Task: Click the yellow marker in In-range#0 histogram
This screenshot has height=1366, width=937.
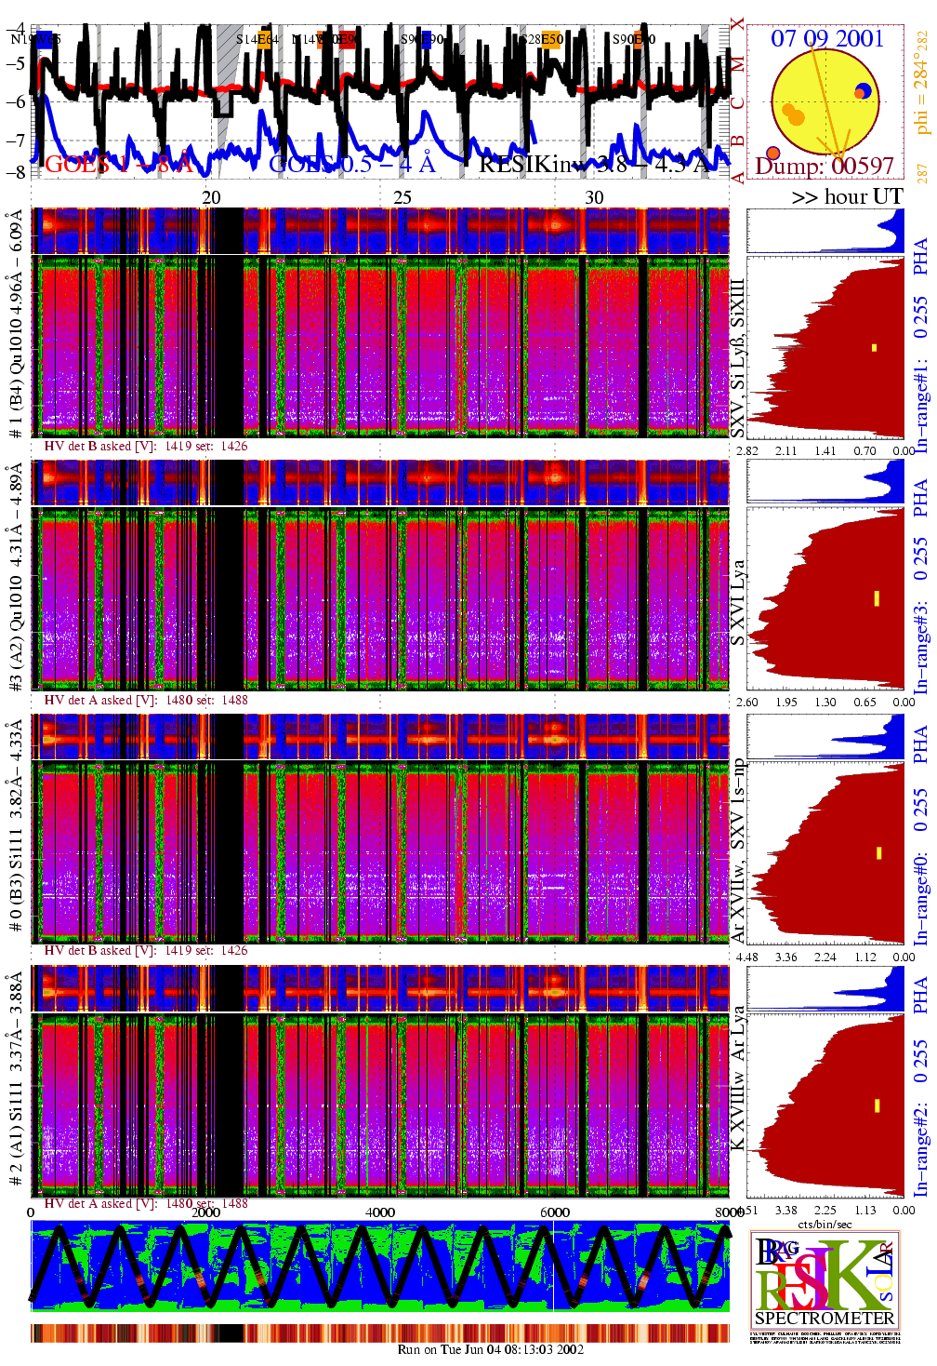Action: tap(878, 852)
